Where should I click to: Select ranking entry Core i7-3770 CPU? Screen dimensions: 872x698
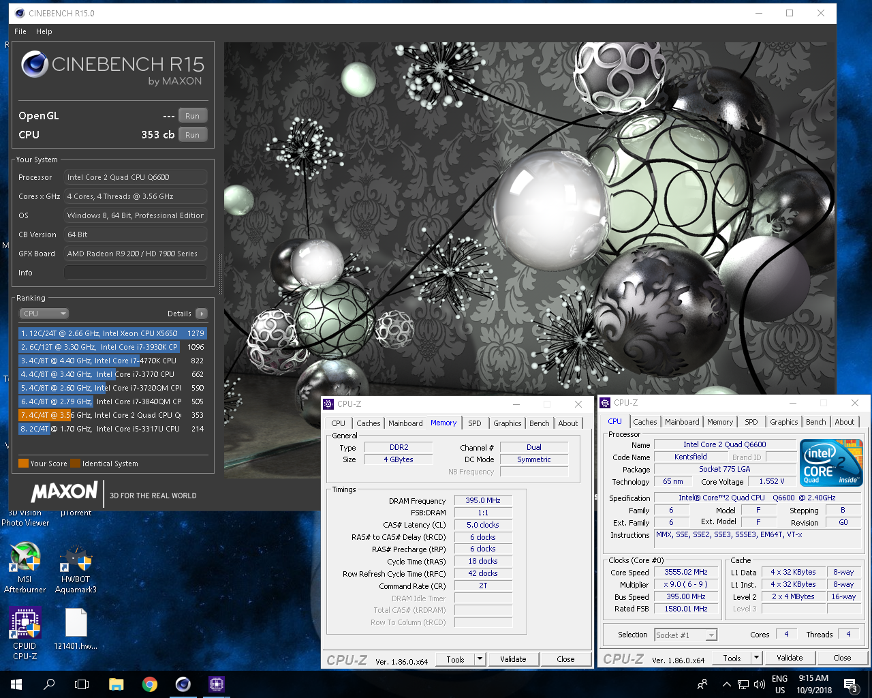112,374
